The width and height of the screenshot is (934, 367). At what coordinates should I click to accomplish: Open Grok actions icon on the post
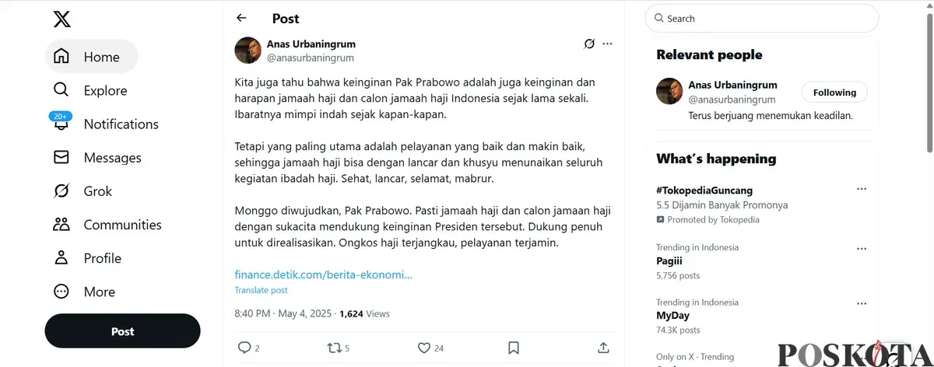coord(589,44)
